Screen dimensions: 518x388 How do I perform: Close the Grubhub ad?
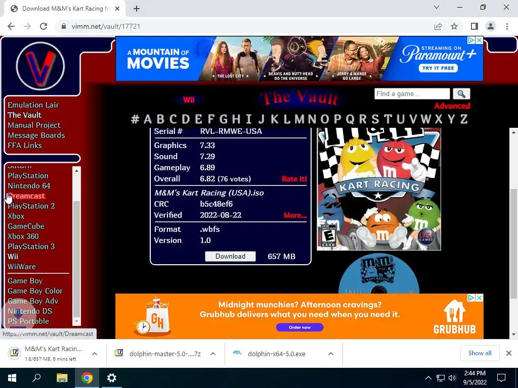(480, 298)
